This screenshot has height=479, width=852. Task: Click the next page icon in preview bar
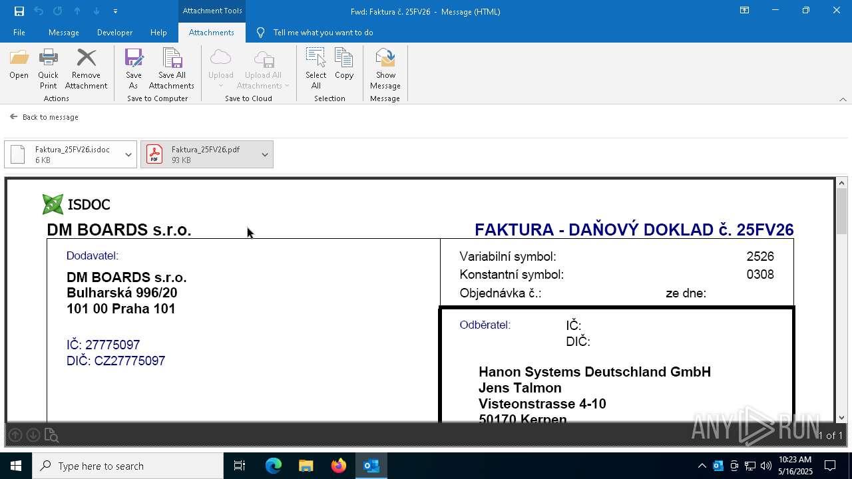[x=33, y=435]
